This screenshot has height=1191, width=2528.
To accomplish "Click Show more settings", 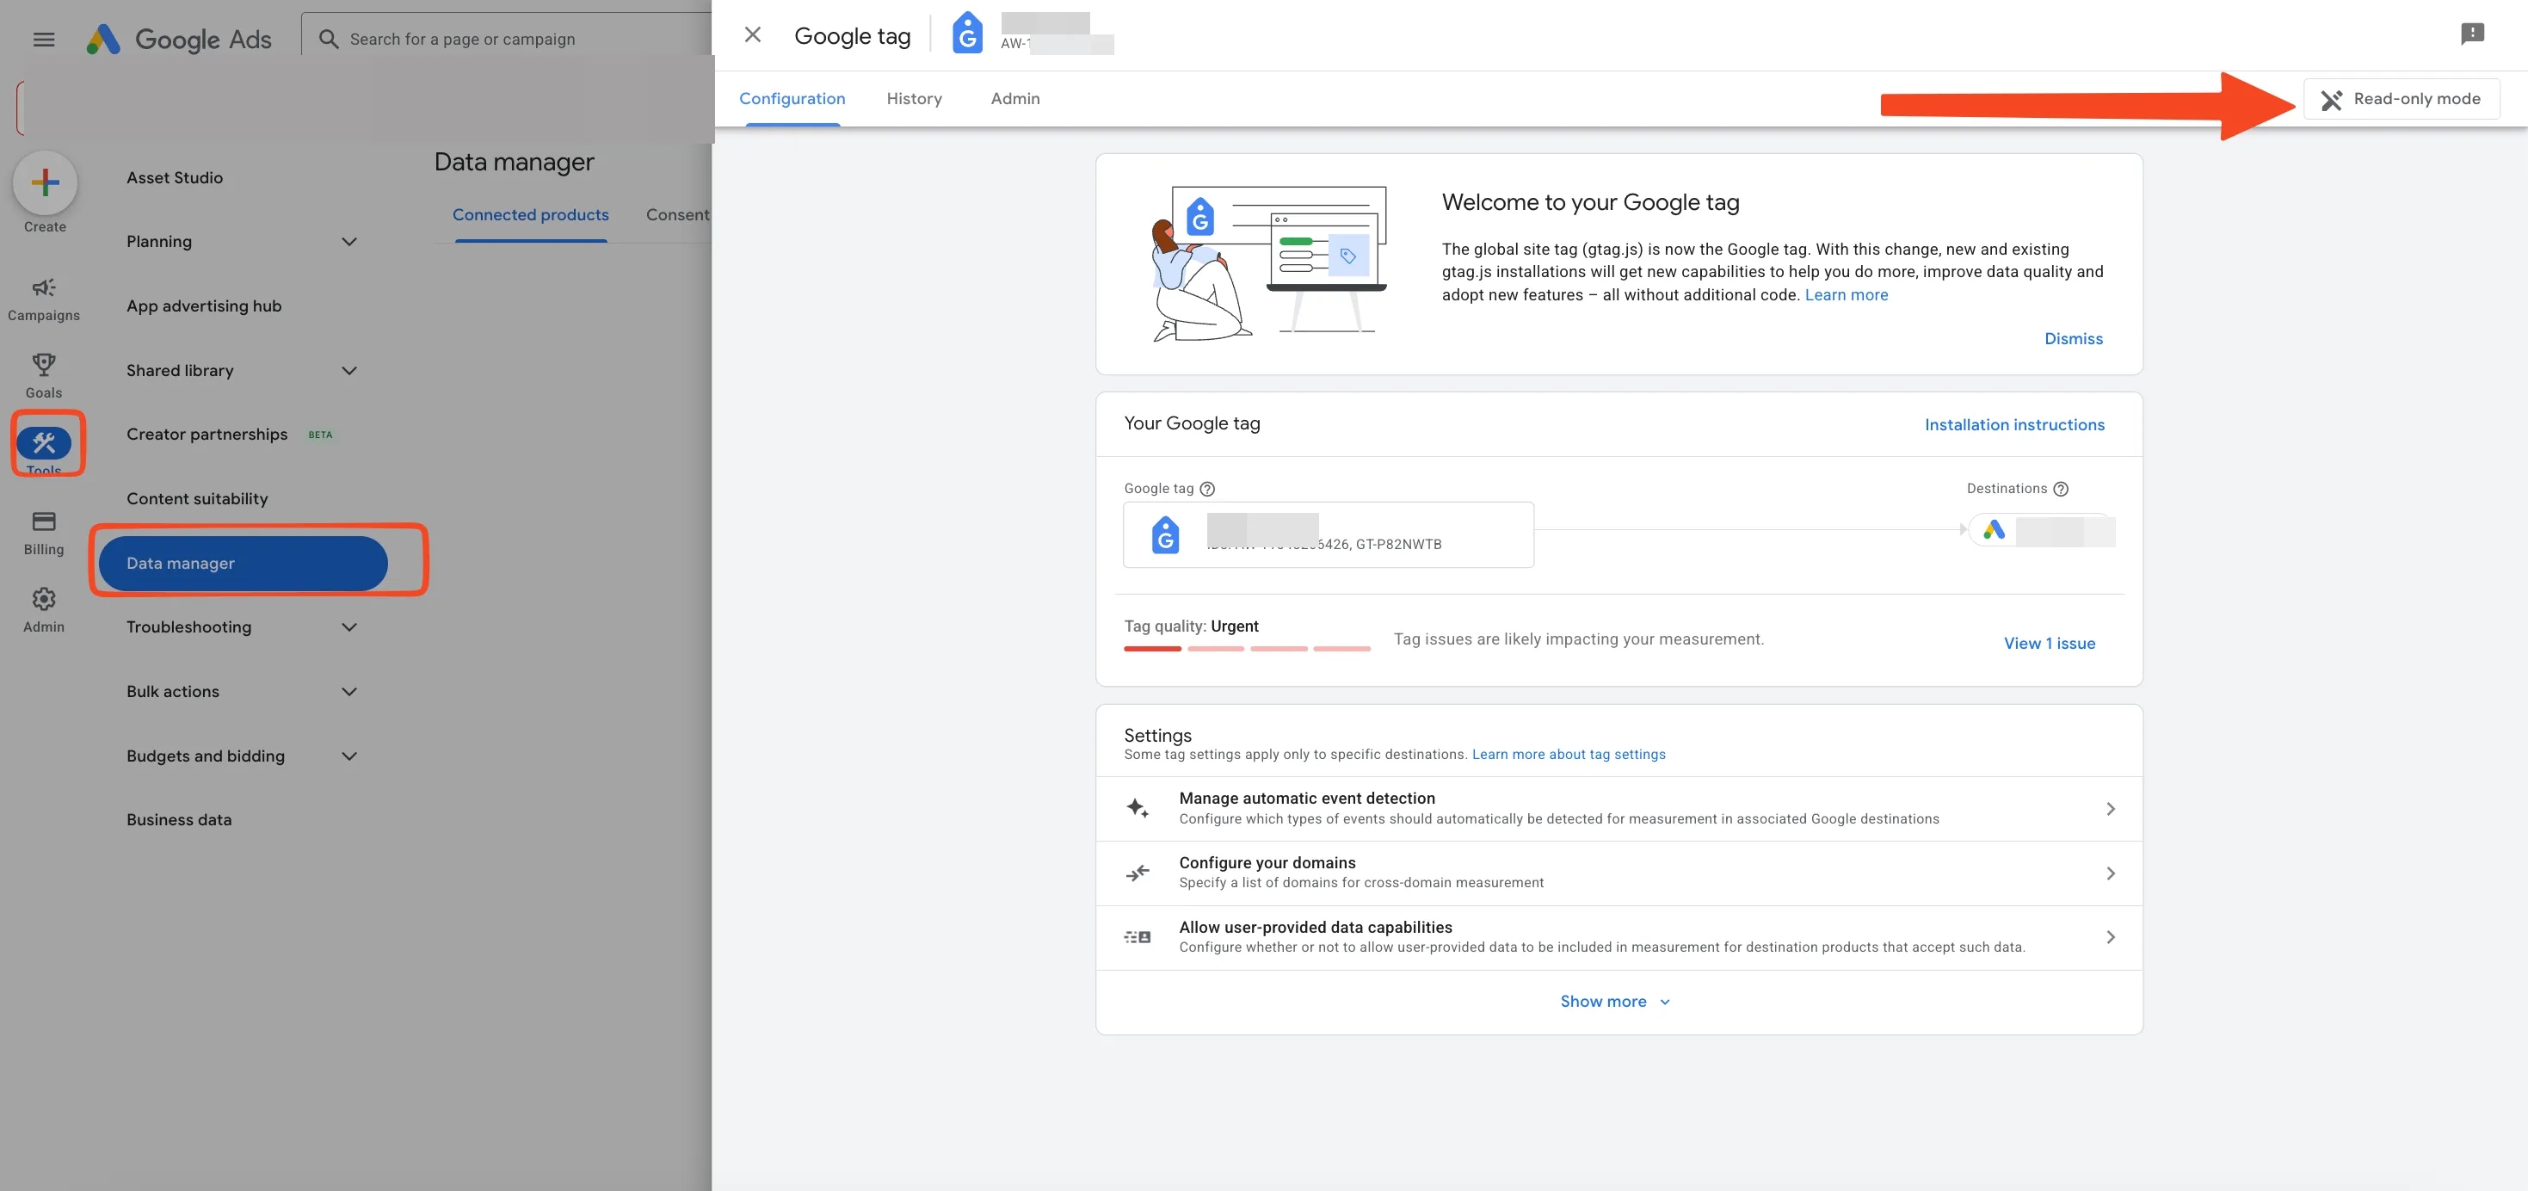I will pos(1614,1002).
